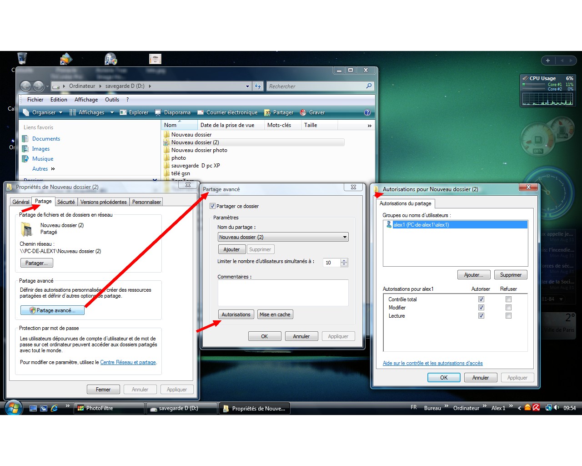Click inside the Commentaires text box
This screenshot has width=582, height=466.
click(x=283, y=293)
